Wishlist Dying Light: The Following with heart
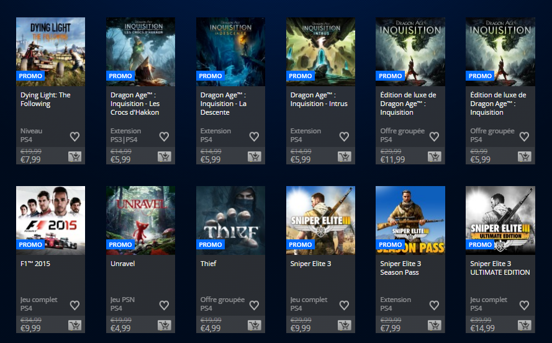The image size is (552, 343). (x=75, y=136)
